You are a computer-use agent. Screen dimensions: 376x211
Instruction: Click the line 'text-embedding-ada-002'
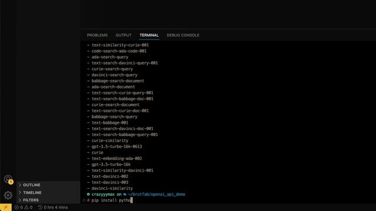[117, 158]
